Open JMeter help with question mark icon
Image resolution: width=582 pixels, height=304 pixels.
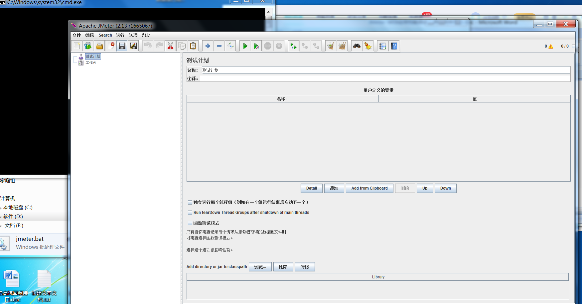click(394, 46)
